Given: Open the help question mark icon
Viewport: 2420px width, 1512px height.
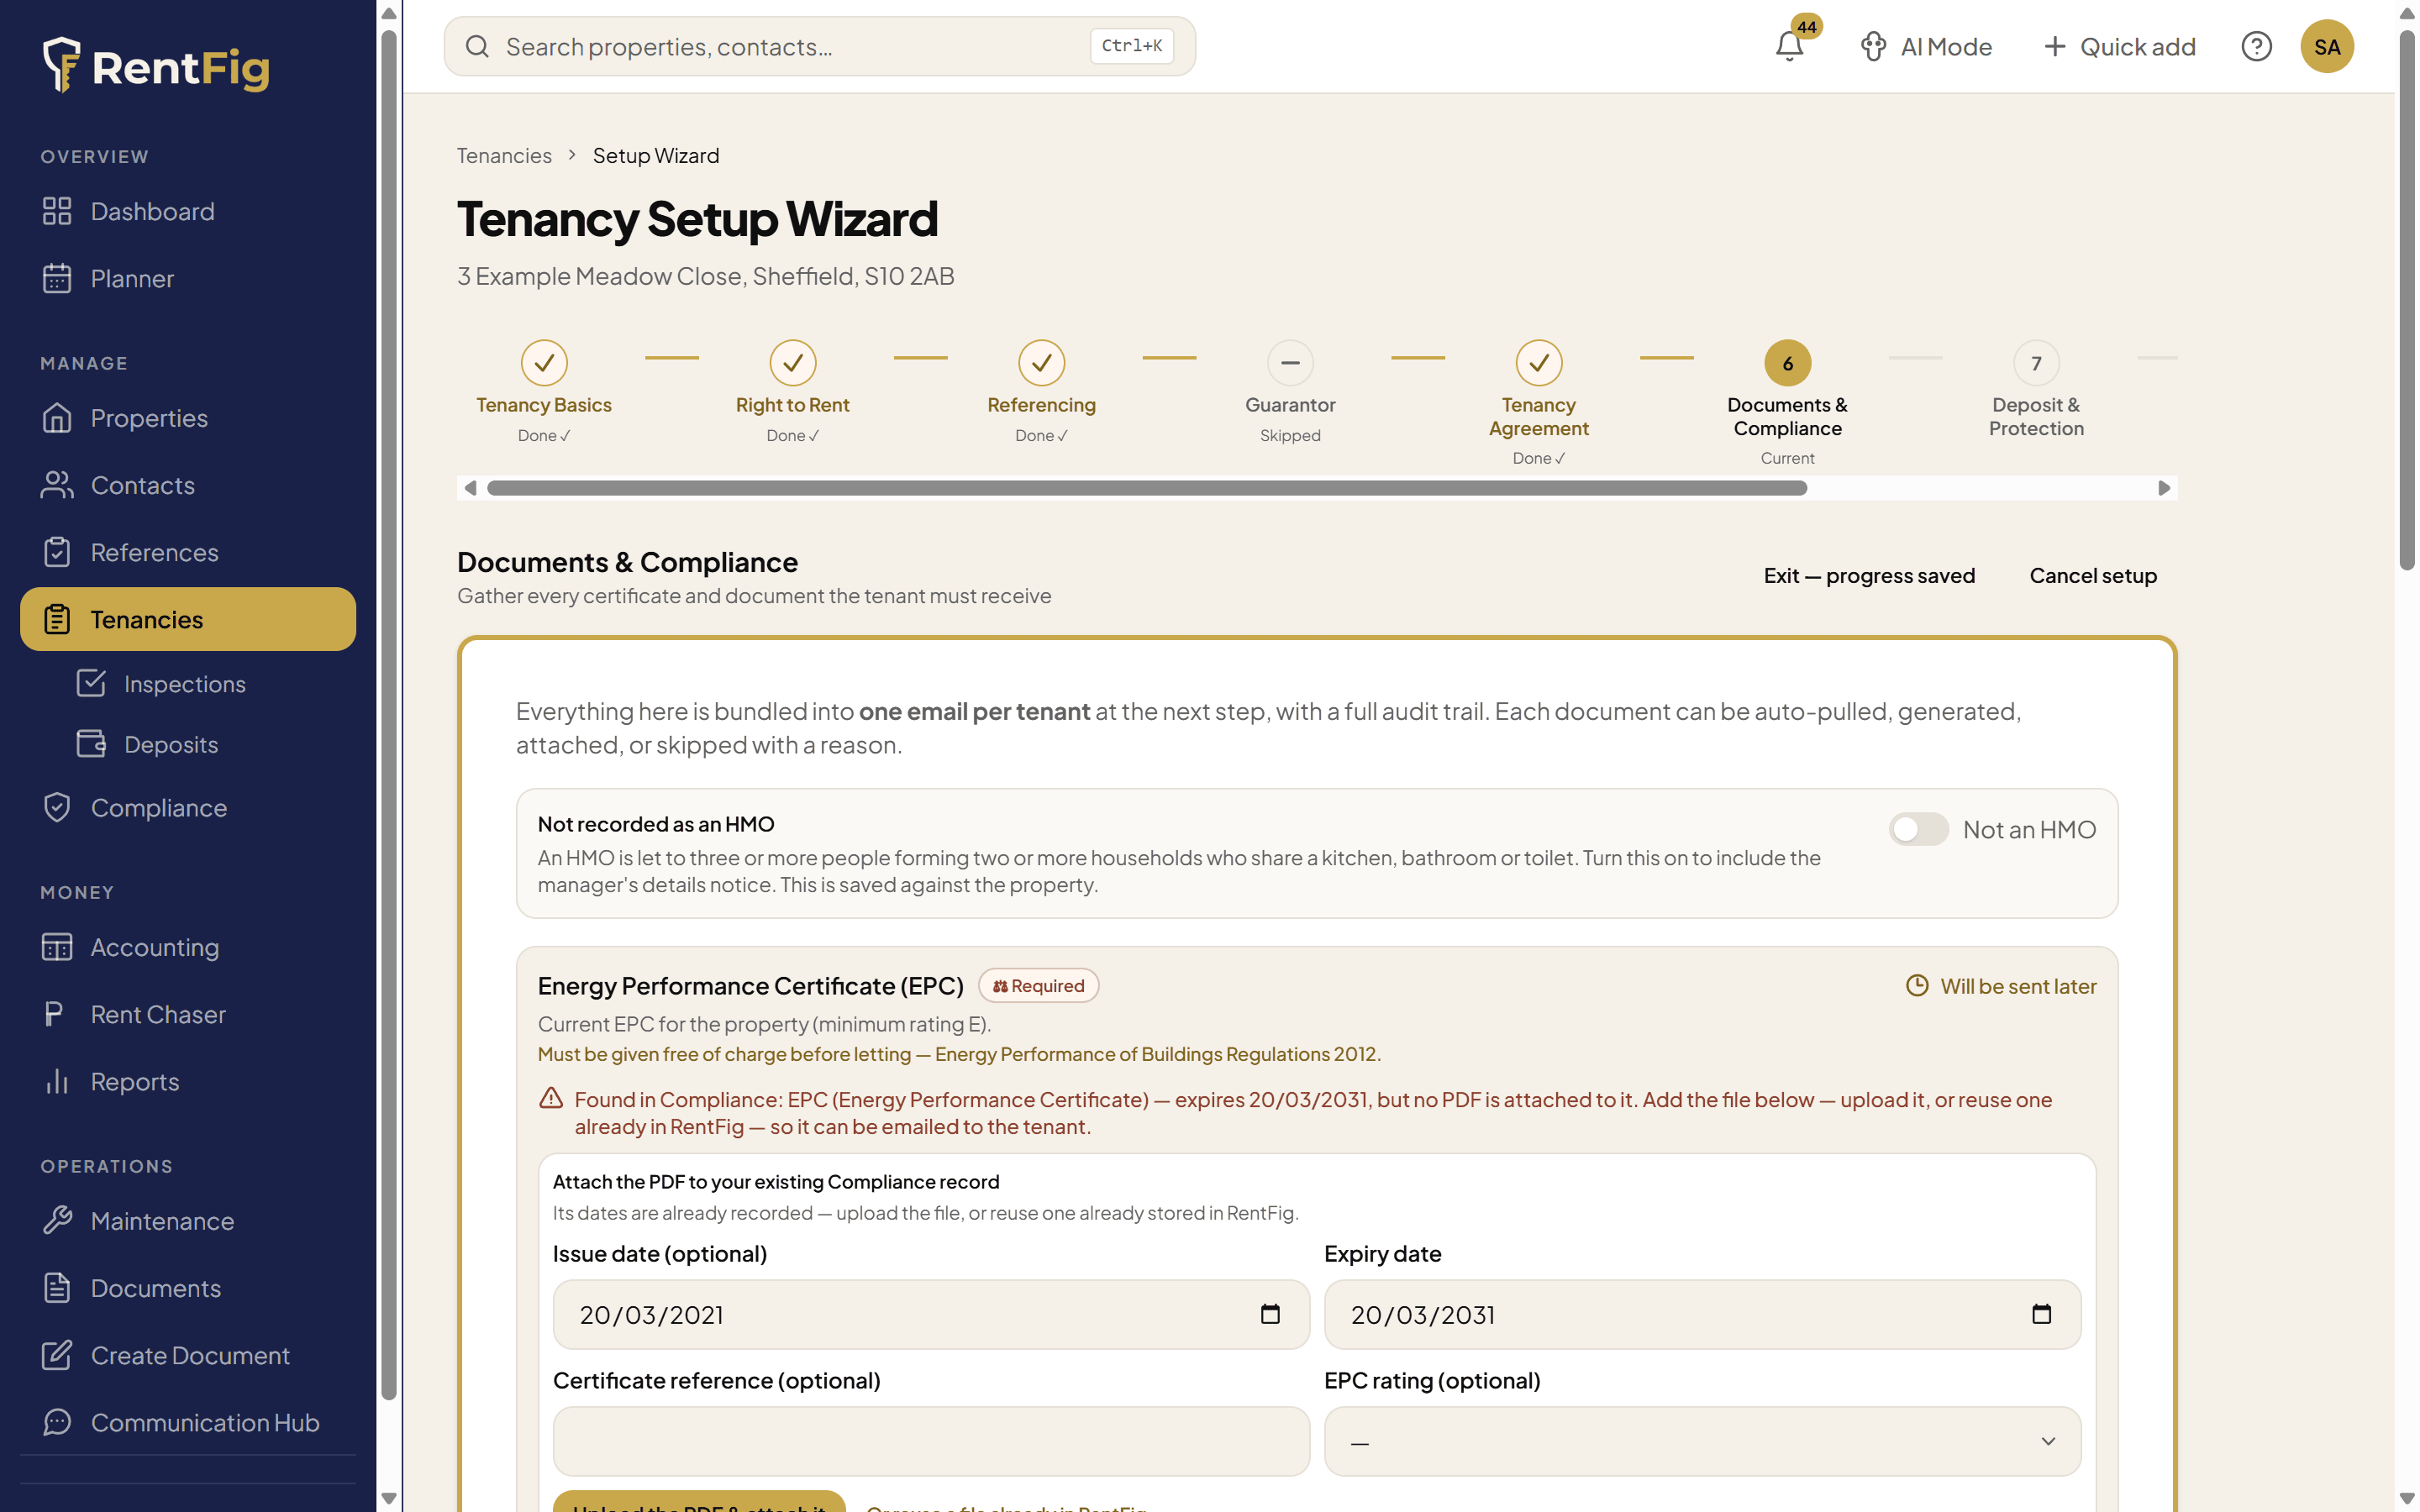Looking at the screenshot, I should pos(2256,46).
